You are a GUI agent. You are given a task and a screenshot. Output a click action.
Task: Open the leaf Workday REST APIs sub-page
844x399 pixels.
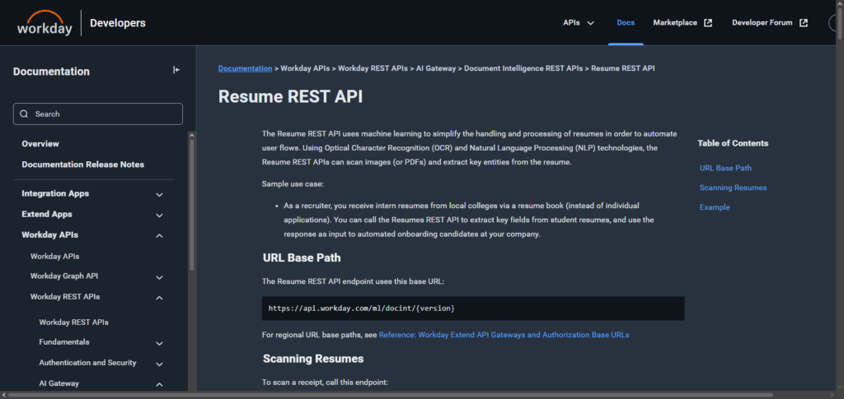pyautogui.click(x=73, y=322)
